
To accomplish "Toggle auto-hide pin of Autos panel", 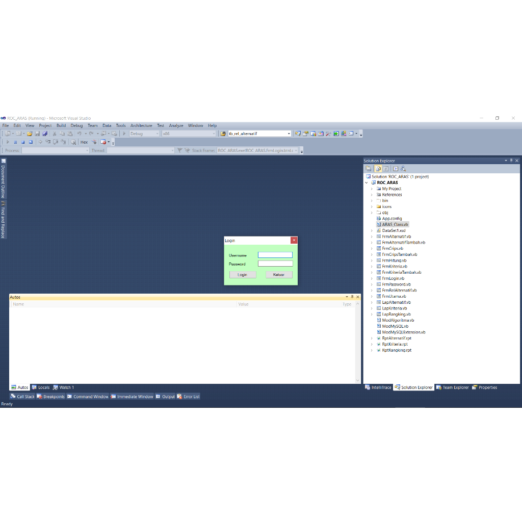I will pos(352,297).
